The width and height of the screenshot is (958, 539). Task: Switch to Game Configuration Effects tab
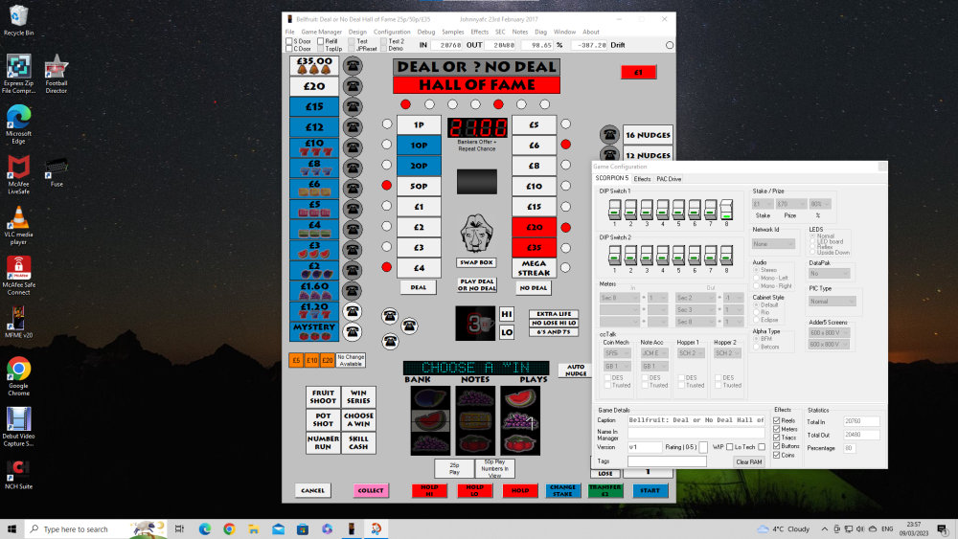point(642,179)
